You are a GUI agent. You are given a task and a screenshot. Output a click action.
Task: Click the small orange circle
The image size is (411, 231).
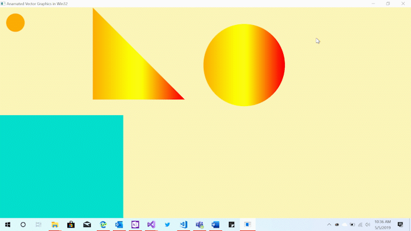pyautogui.click(x=15, y=22)
